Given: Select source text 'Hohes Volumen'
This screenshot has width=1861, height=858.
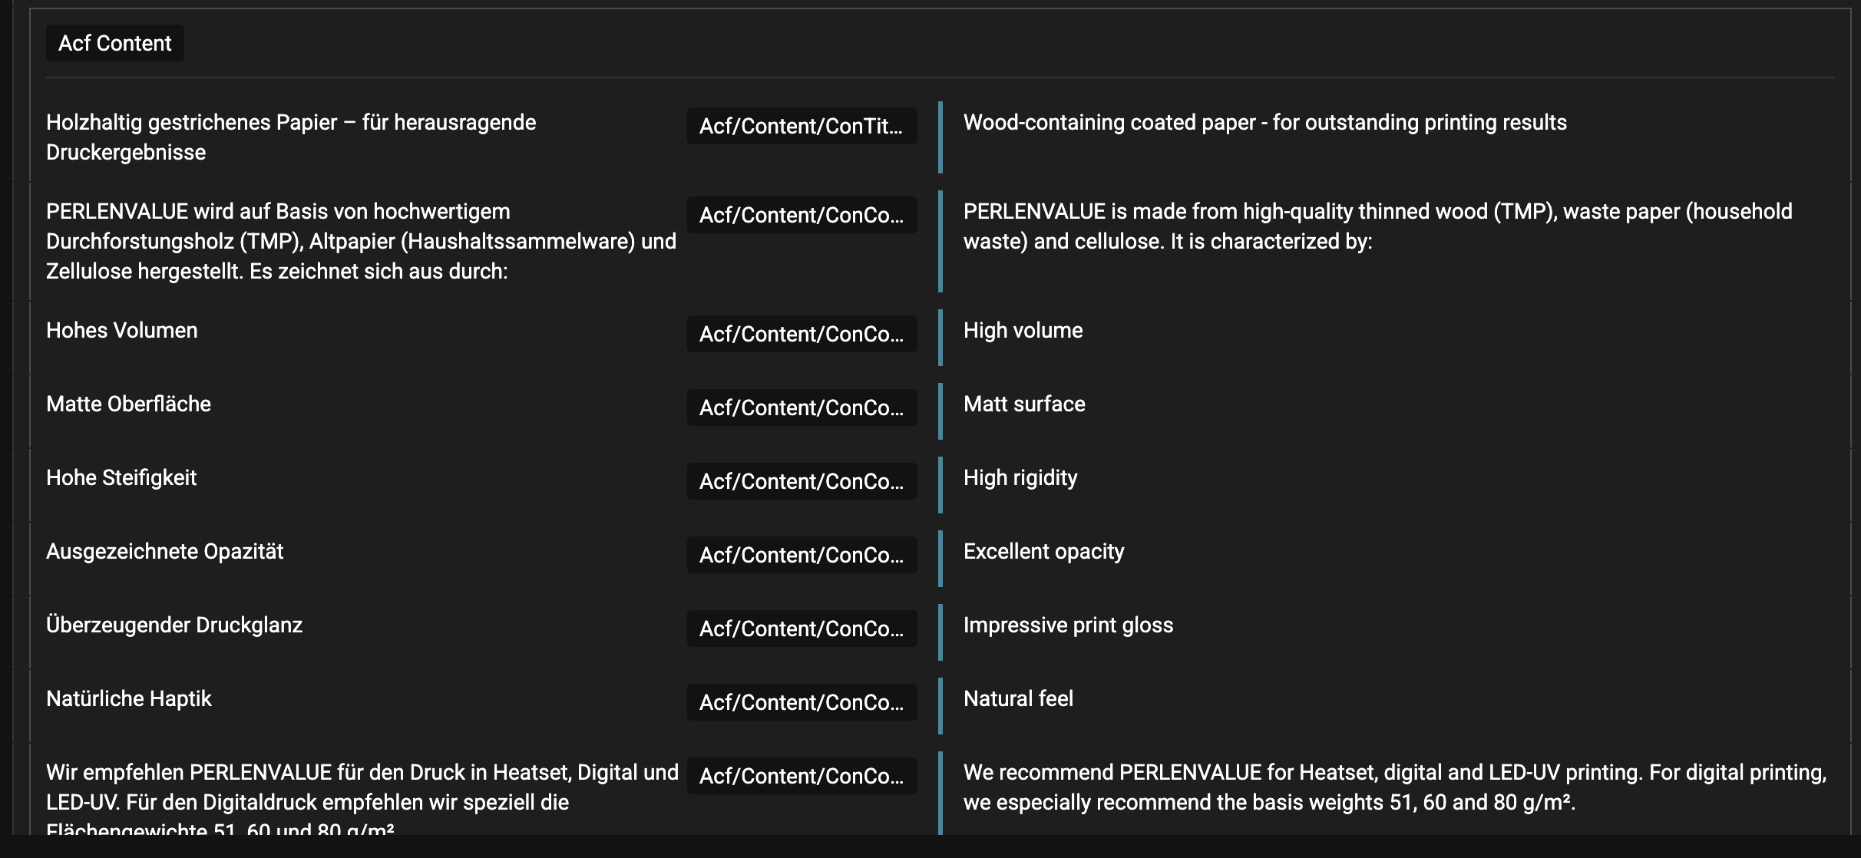Looking at the screenshot, I should pyautogui.click(x=122, y=330).
